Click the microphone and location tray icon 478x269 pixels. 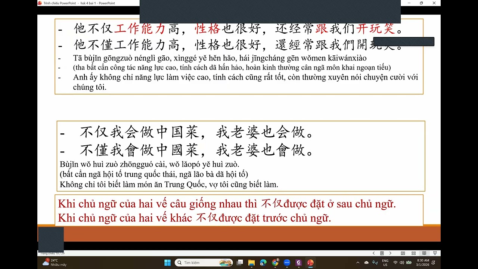coord(375,263)
